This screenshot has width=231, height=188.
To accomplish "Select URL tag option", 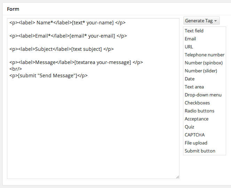I will click(189, 47).
